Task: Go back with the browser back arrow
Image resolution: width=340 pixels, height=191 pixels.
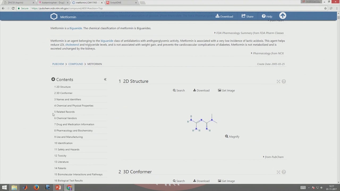Action: pos(3,8)
